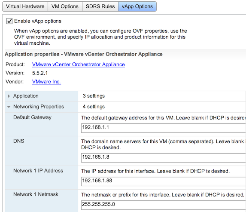The height and width of the screenshot is (212, 246).
Task: Follow the VMware Inc. vendor link
Action: [46, 82]
